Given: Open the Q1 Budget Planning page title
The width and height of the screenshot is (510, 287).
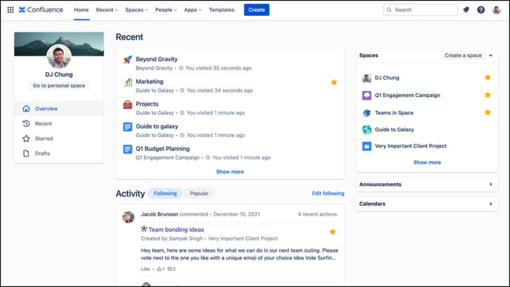Looking at the screenshot, I should 163,149.
